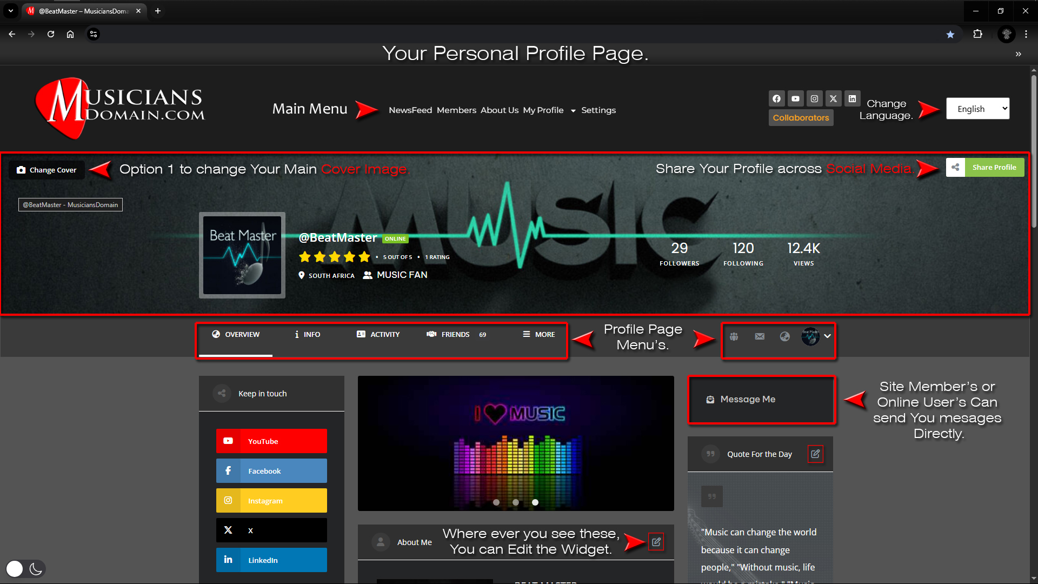The image size is (1038, 584).
Task: Open the Message Me button
Action: click(x=762, y=400)
